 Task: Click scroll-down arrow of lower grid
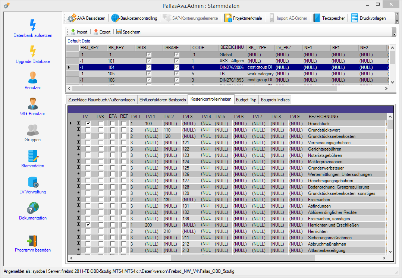(x=390, y=252)
